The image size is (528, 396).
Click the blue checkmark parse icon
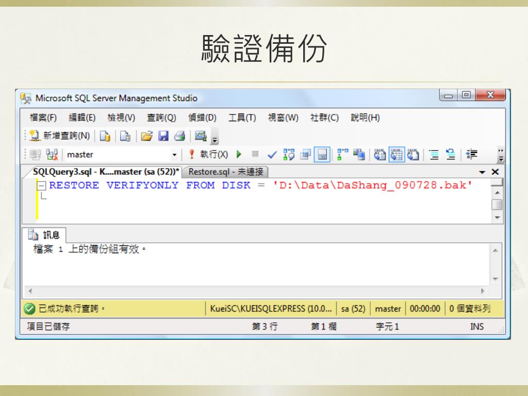(x=272, y=155)
